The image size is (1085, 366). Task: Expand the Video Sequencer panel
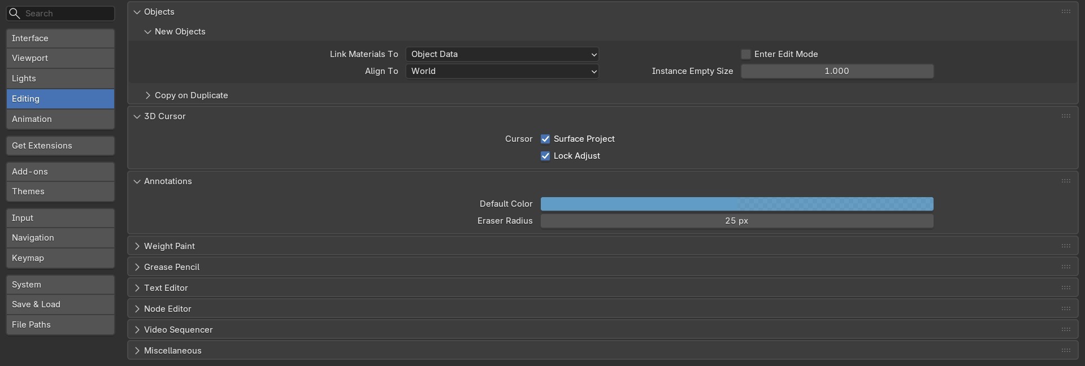pyautogui.click(x=137, y=330)
